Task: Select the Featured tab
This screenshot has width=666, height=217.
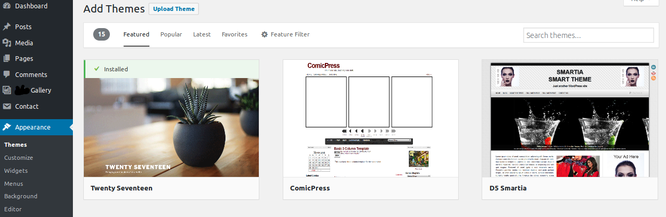Action: 136,34
